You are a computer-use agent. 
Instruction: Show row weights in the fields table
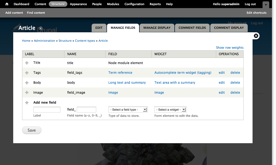(x=230, y=48)
